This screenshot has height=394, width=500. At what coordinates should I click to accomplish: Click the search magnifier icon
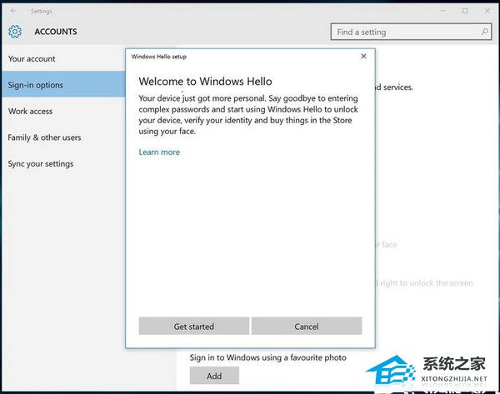(484, 32)
